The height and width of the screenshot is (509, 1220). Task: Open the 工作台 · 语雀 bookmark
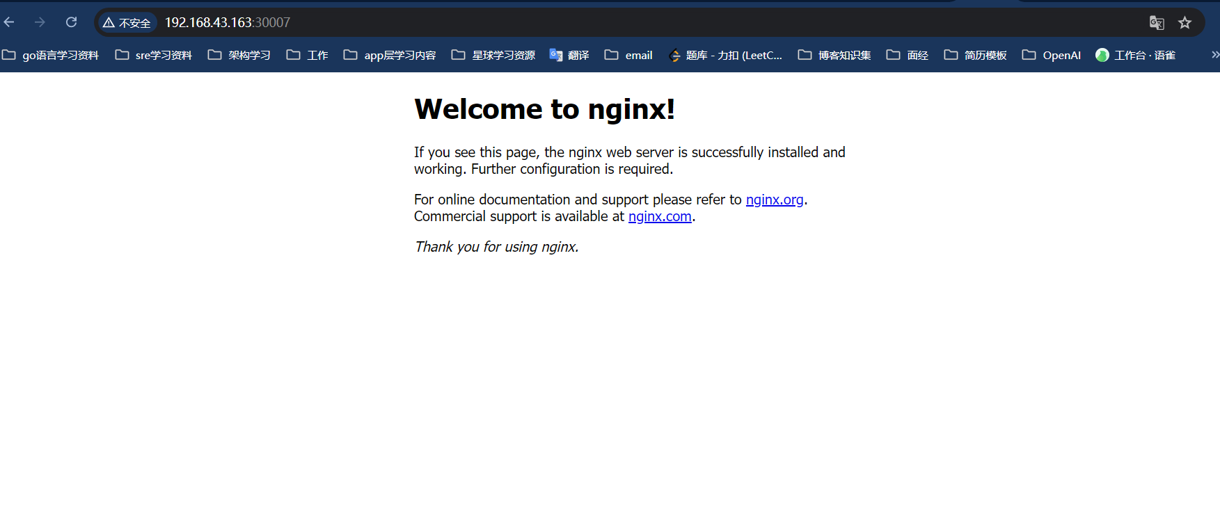click(x=1136, y=55)
